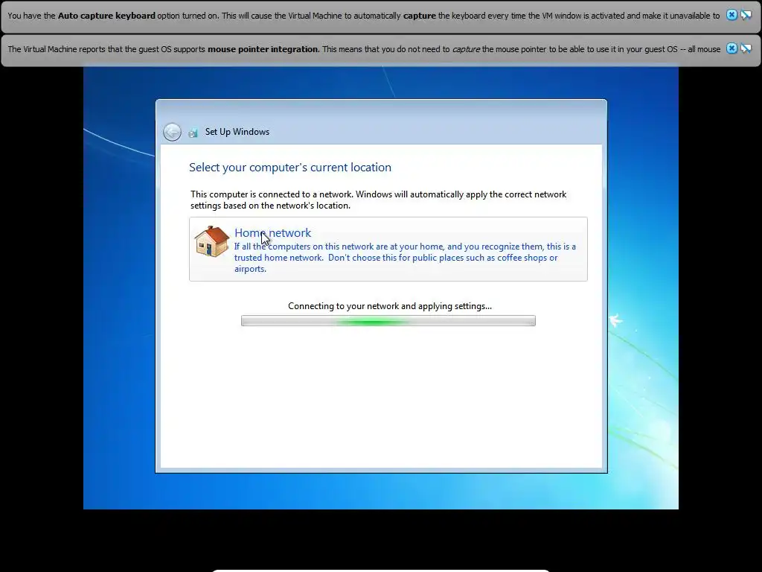Image resolution: width=762 pixels, height=572 pixels.
Task: Click the house icon for Home network
Action: coord(211,241)
